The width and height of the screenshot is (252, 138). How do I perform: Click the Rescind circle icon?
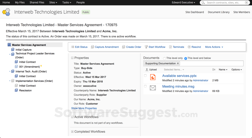[x=189, y=47]
